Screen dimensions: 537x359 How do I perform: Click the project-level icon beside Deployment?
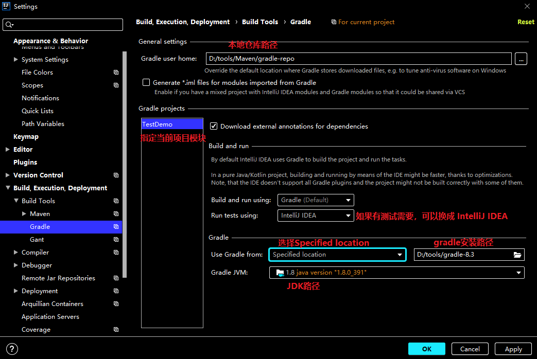coord(116,291)
